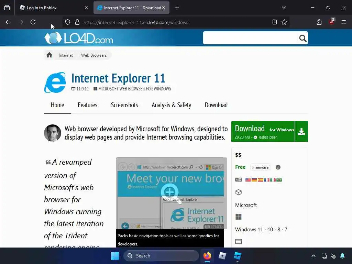Screen dimensions: 352x264
Task: Select the Home page tab
Action: pyautogui.click(x=57, y=105)
